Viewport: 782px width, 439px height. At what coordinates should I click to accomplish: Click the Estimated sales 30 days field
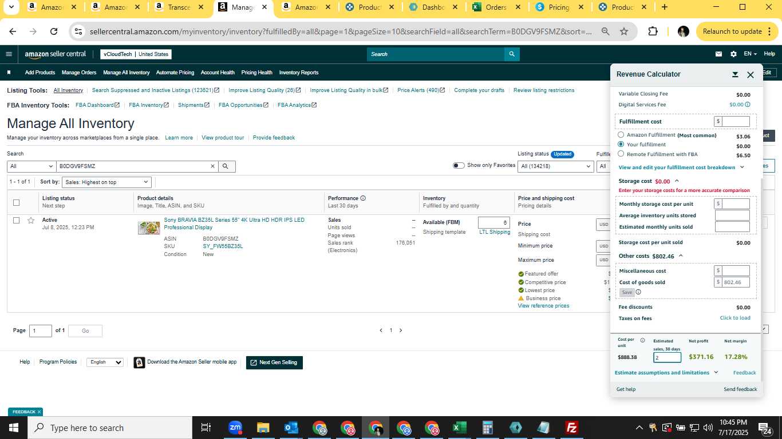click(668, 357)
